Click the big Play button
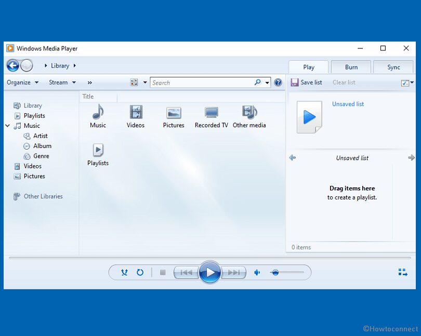Viewport: 421px width, 336px height. click(210, 273)
